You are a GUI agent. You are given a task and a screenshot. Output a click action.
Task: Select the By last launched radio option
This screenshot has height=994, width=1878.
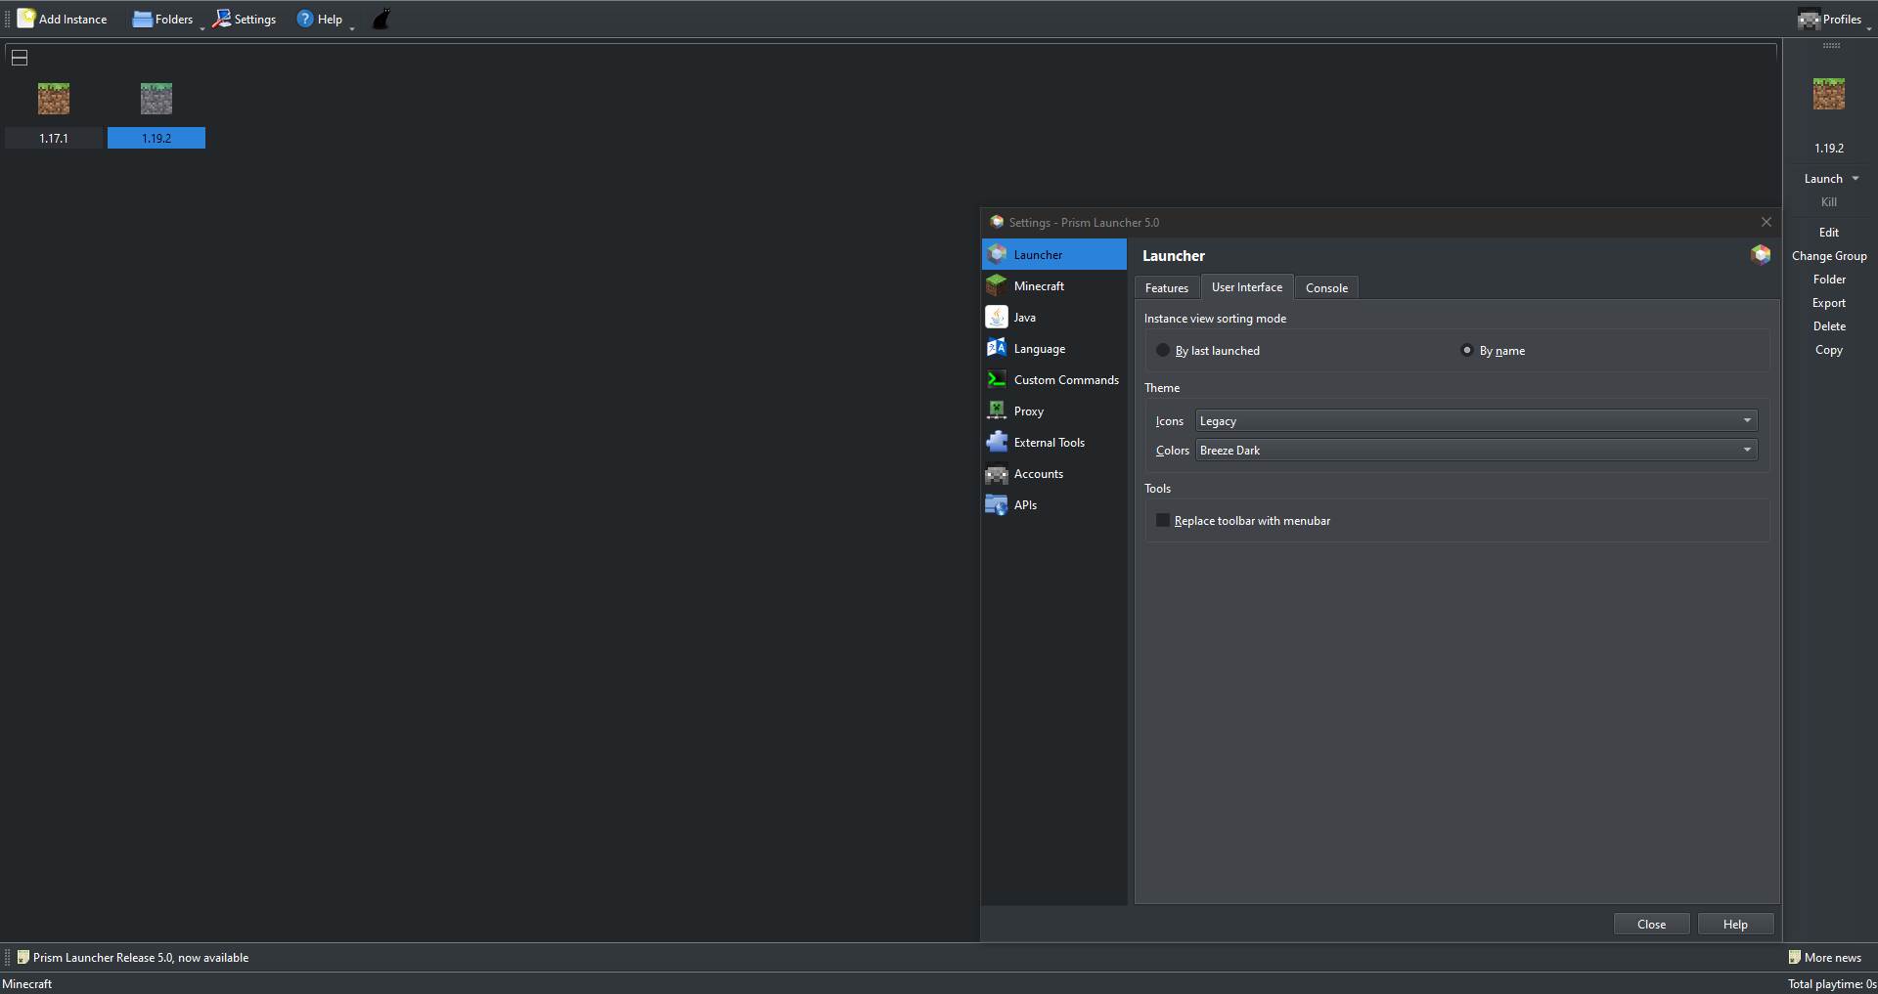(x=1209, y=351)
